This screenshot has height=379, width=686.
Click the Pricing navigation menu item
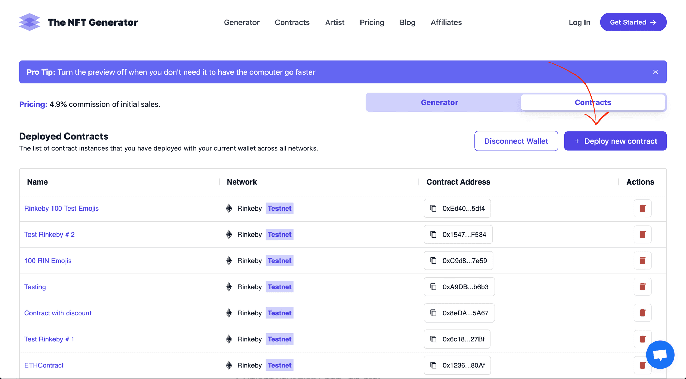[372, 22]
